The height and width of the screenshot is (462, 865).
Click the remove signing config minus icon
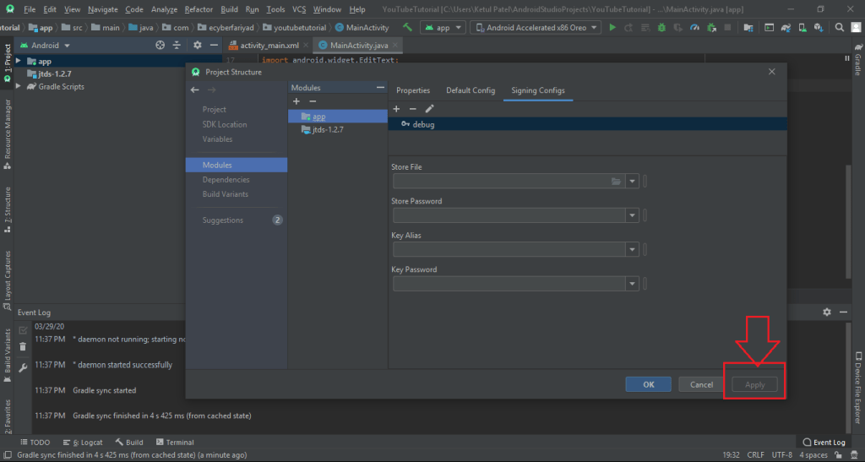pyautogui.click(x=412, y=108)
